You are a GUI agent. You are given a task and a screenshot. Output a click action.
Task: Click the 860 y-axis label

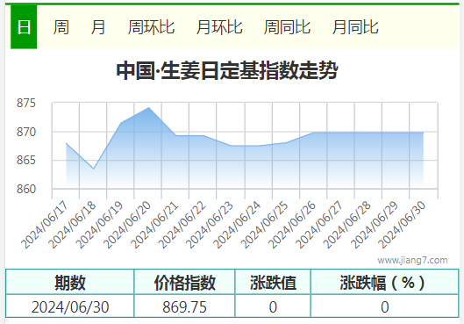point(26,189)
